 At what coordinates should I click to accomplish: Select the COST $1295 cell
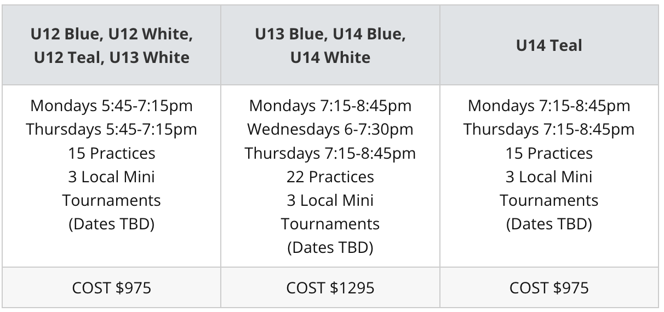coord(330,288)
